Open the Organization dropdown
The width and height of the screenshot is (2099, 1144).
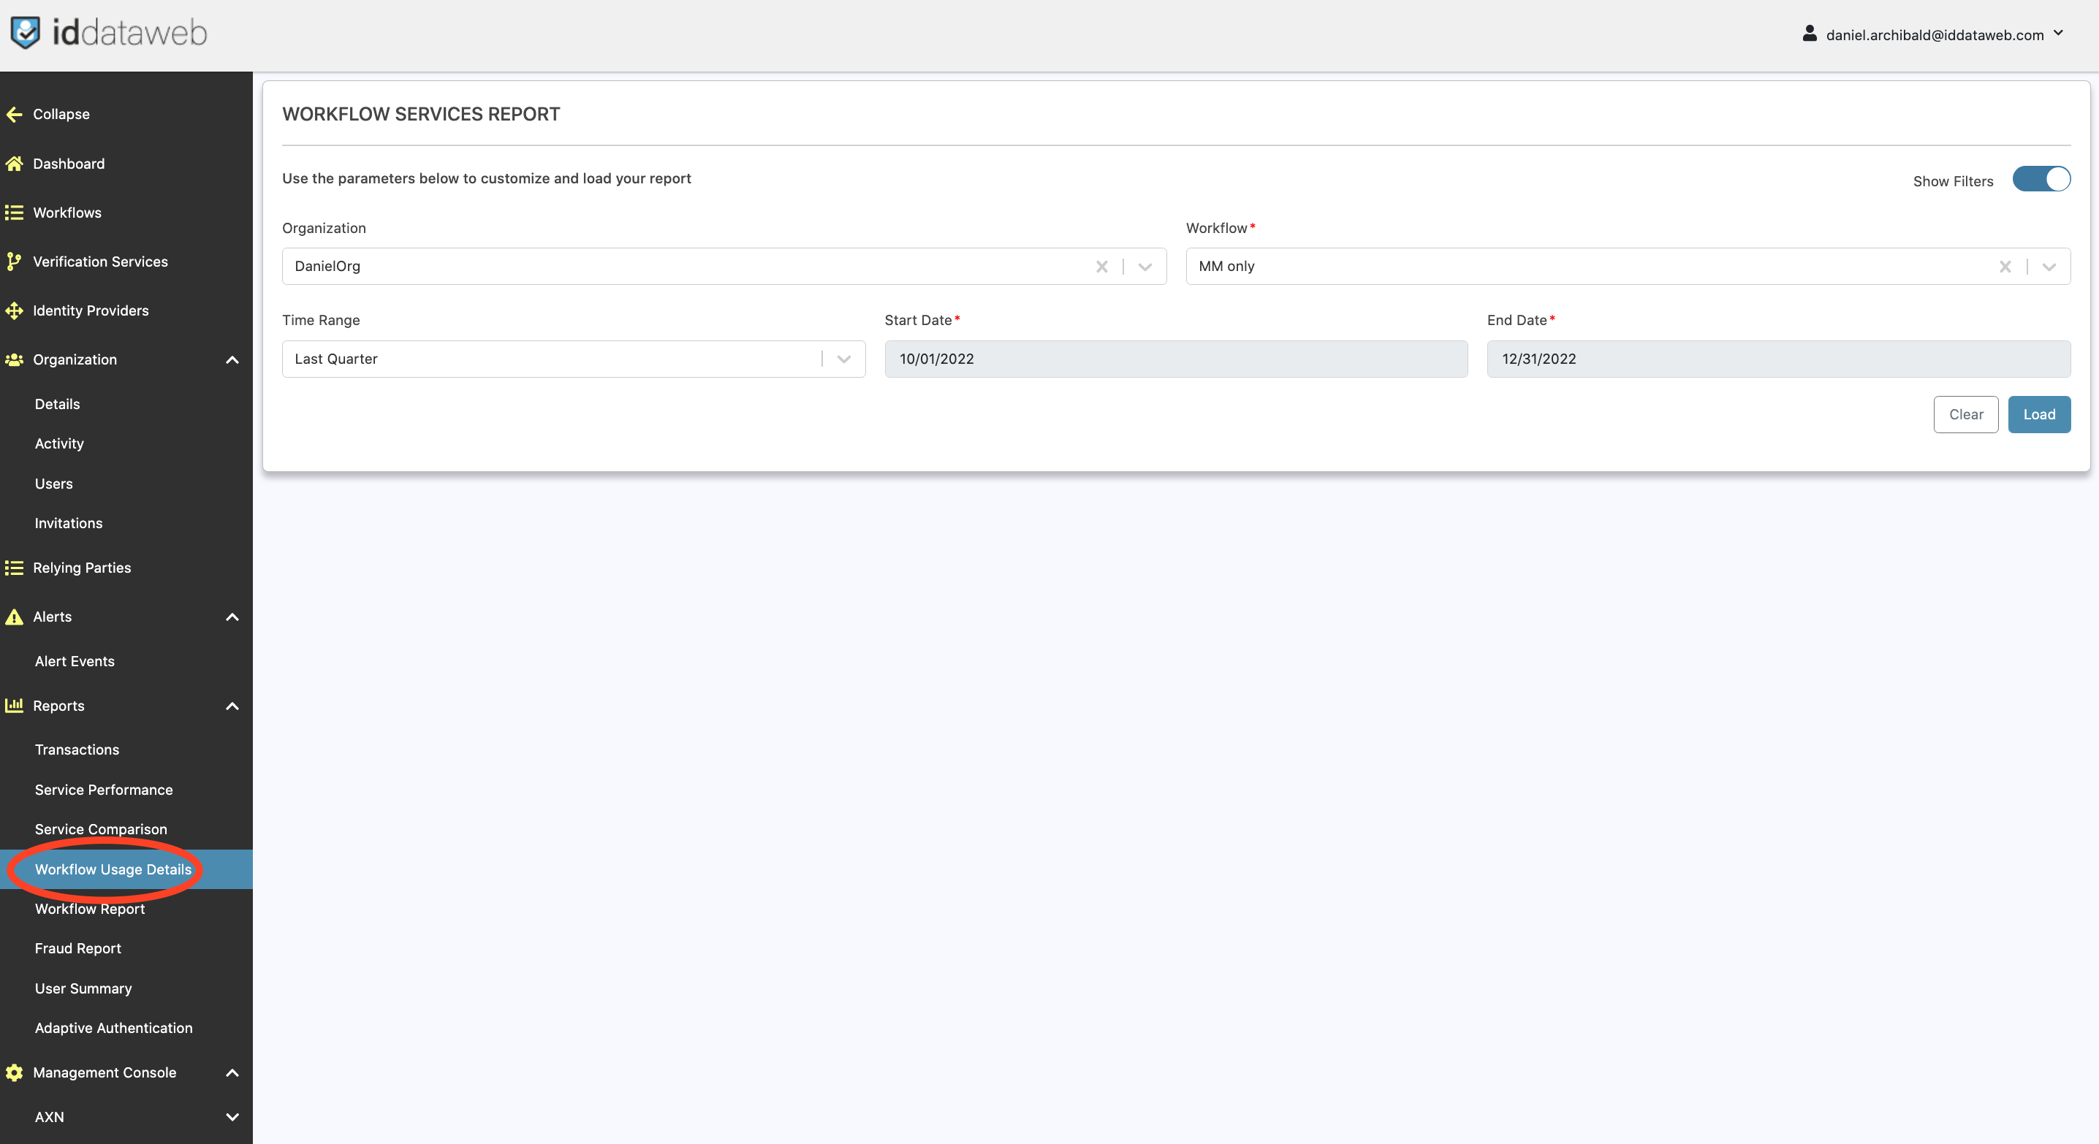click(x=1145, y=266)
